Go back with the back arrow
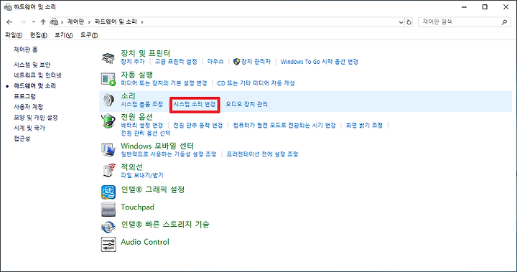517x272 pixels. coord(9,22)
